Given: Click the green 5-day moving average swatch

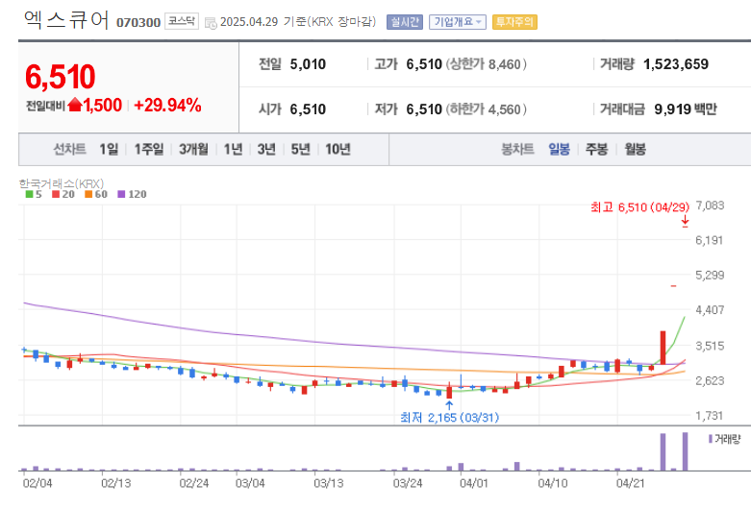Looking at the screenshot, I should point(29,194).
